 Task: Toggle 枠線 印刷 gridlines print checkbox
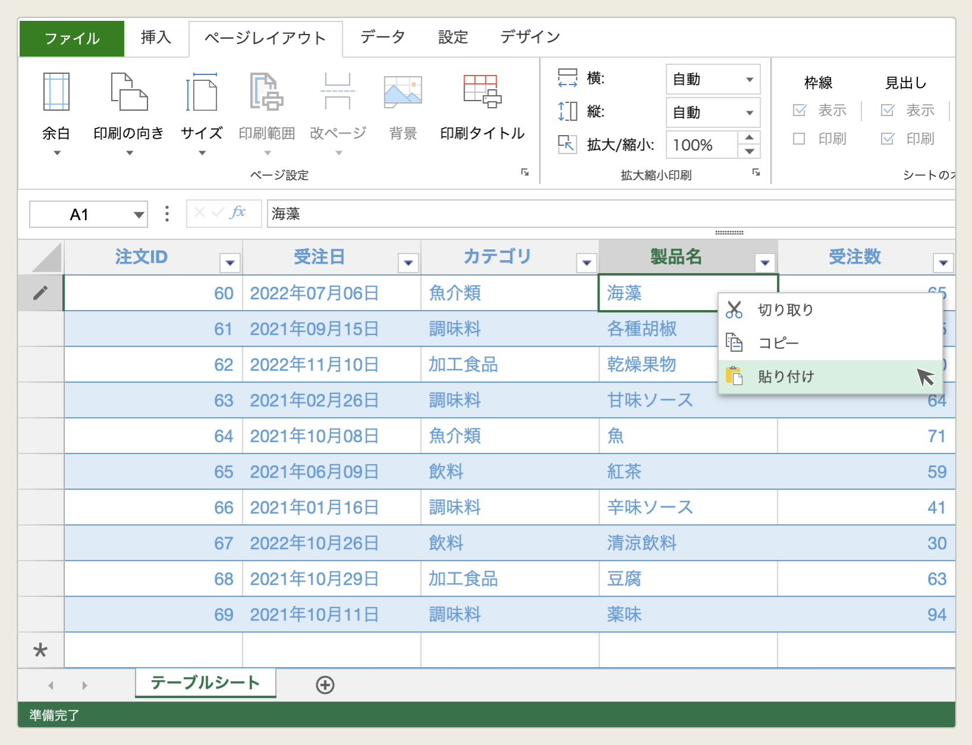pos(799,139)
